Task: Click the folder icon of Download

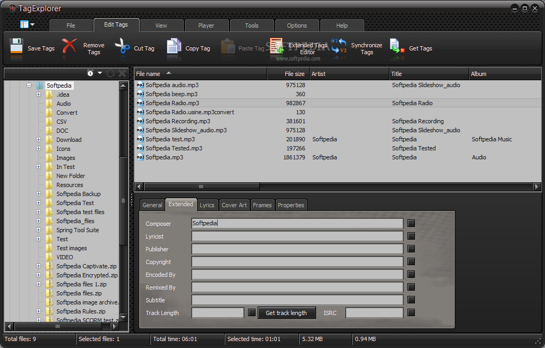Action: click(49, 140)
